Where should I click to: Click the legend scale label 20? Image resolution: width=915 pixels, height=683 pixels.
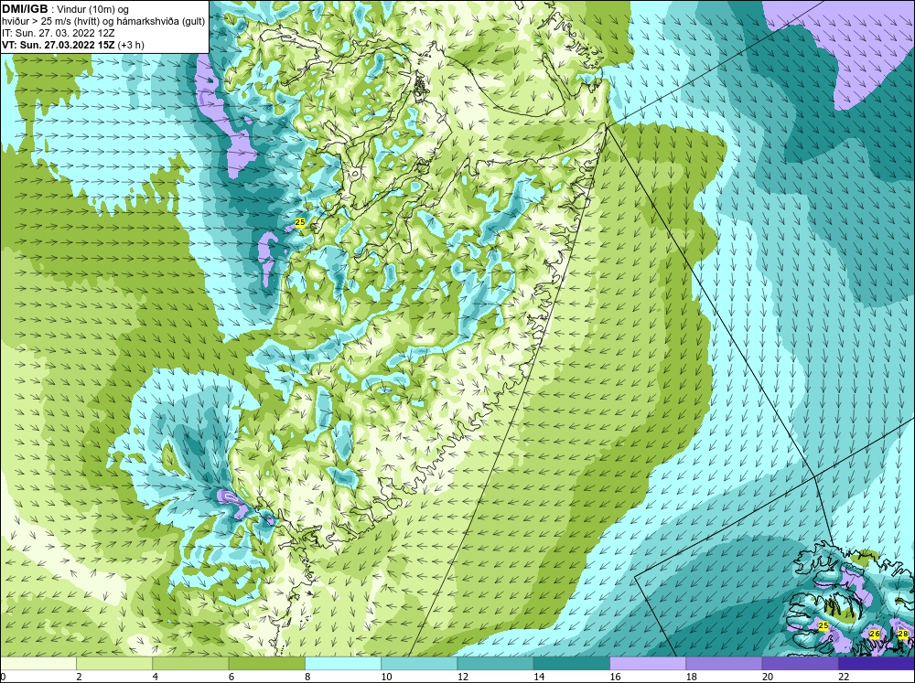tap(768, 677)
